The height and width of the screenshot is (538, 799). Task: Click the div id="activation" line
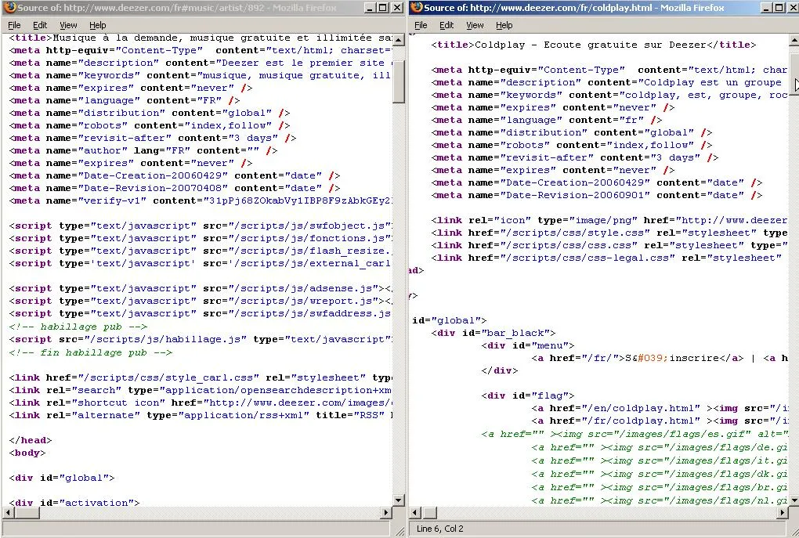(74, 502)
